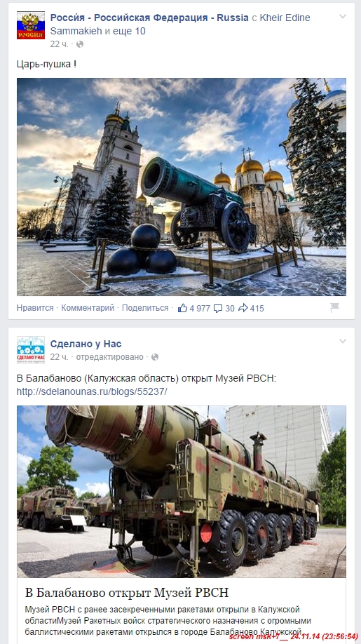Open the sdelanounas.ru/blogs/55237 link

click(x=92, y=391)
